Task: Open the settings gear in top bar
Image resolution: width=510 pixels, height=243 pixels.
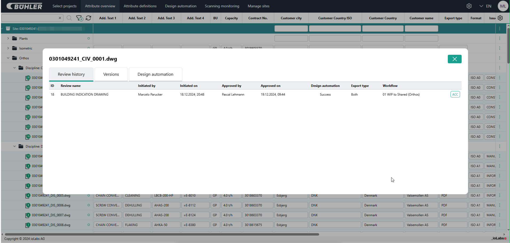Action: coord(469,6)
